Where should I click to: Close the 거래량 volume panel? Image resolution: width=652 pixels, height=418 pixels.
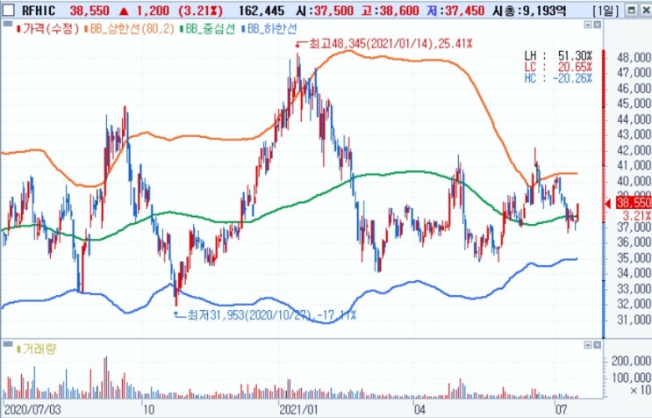[597, 345]
